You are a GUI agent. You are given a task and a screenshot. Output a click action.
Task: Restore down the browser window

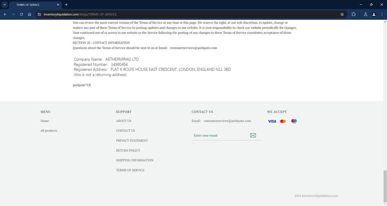pyautogui.click(x=371, y=4)
